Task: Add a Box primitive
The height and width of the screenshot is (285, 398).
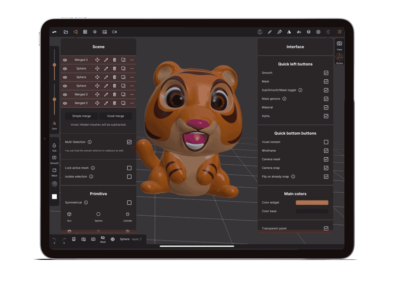Action: [69, 217]
